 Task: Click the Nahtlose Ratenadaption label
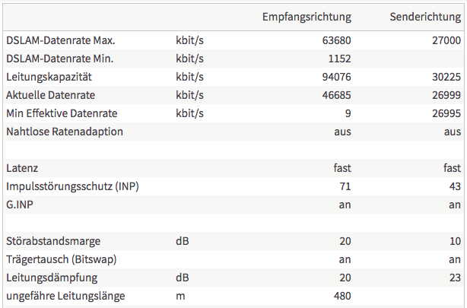pyautogui.click(x=65, y=132)
